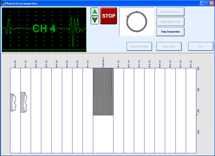Click the CH 4 waveform display
The width and height of the screenshot is (215, 156).
click(44, 30)
